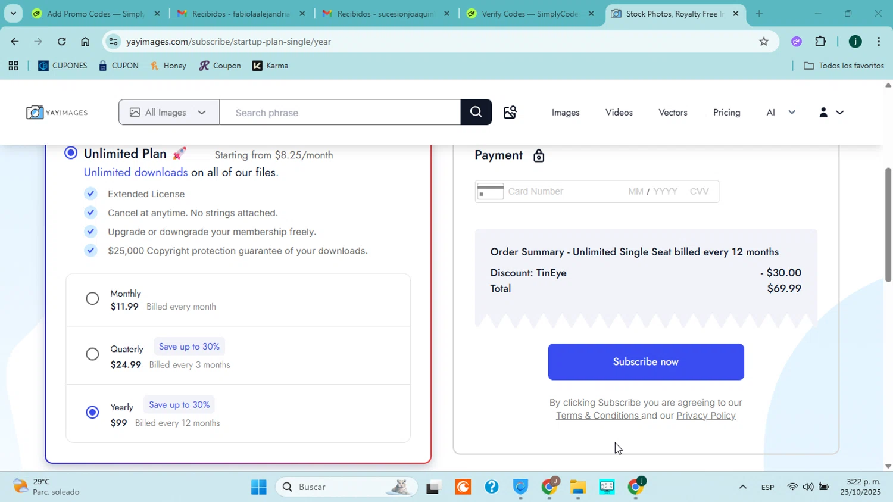Click the Search phrase field

(340, 112)
